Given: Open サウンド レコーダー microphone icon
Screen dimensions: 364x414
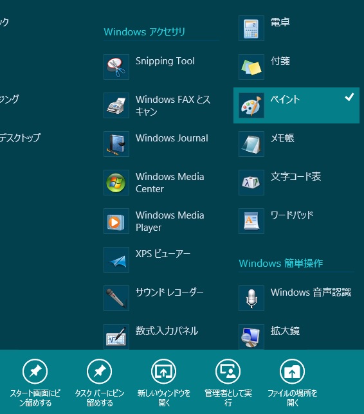Looking at the screenshot, I should coord(116,298).
